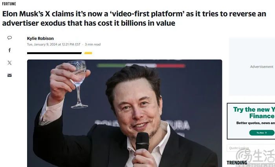Click the watermark logo near TRENDING

coord(255,157)
